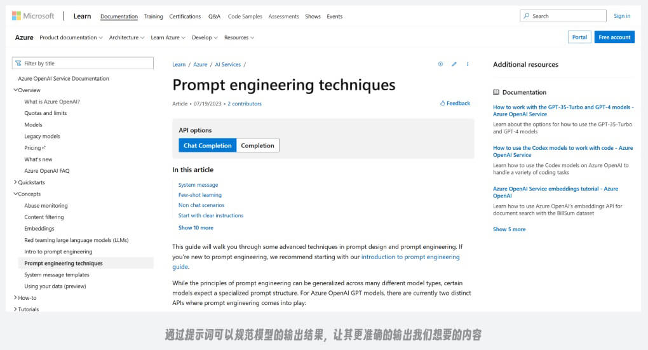The image size is (648, 350).
Task: Expand the Quickstarts tree section
Action: (16, 182)
